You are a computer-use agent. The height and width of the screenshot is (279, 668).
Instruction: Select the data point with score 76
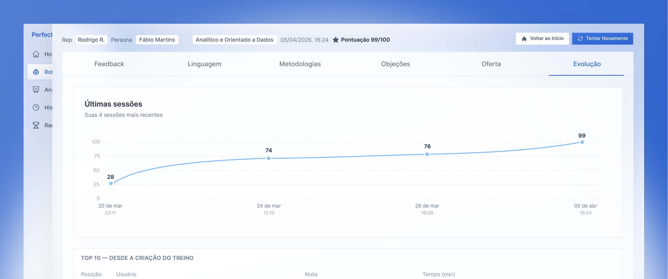pyautogui.click(x=427, y=154)
